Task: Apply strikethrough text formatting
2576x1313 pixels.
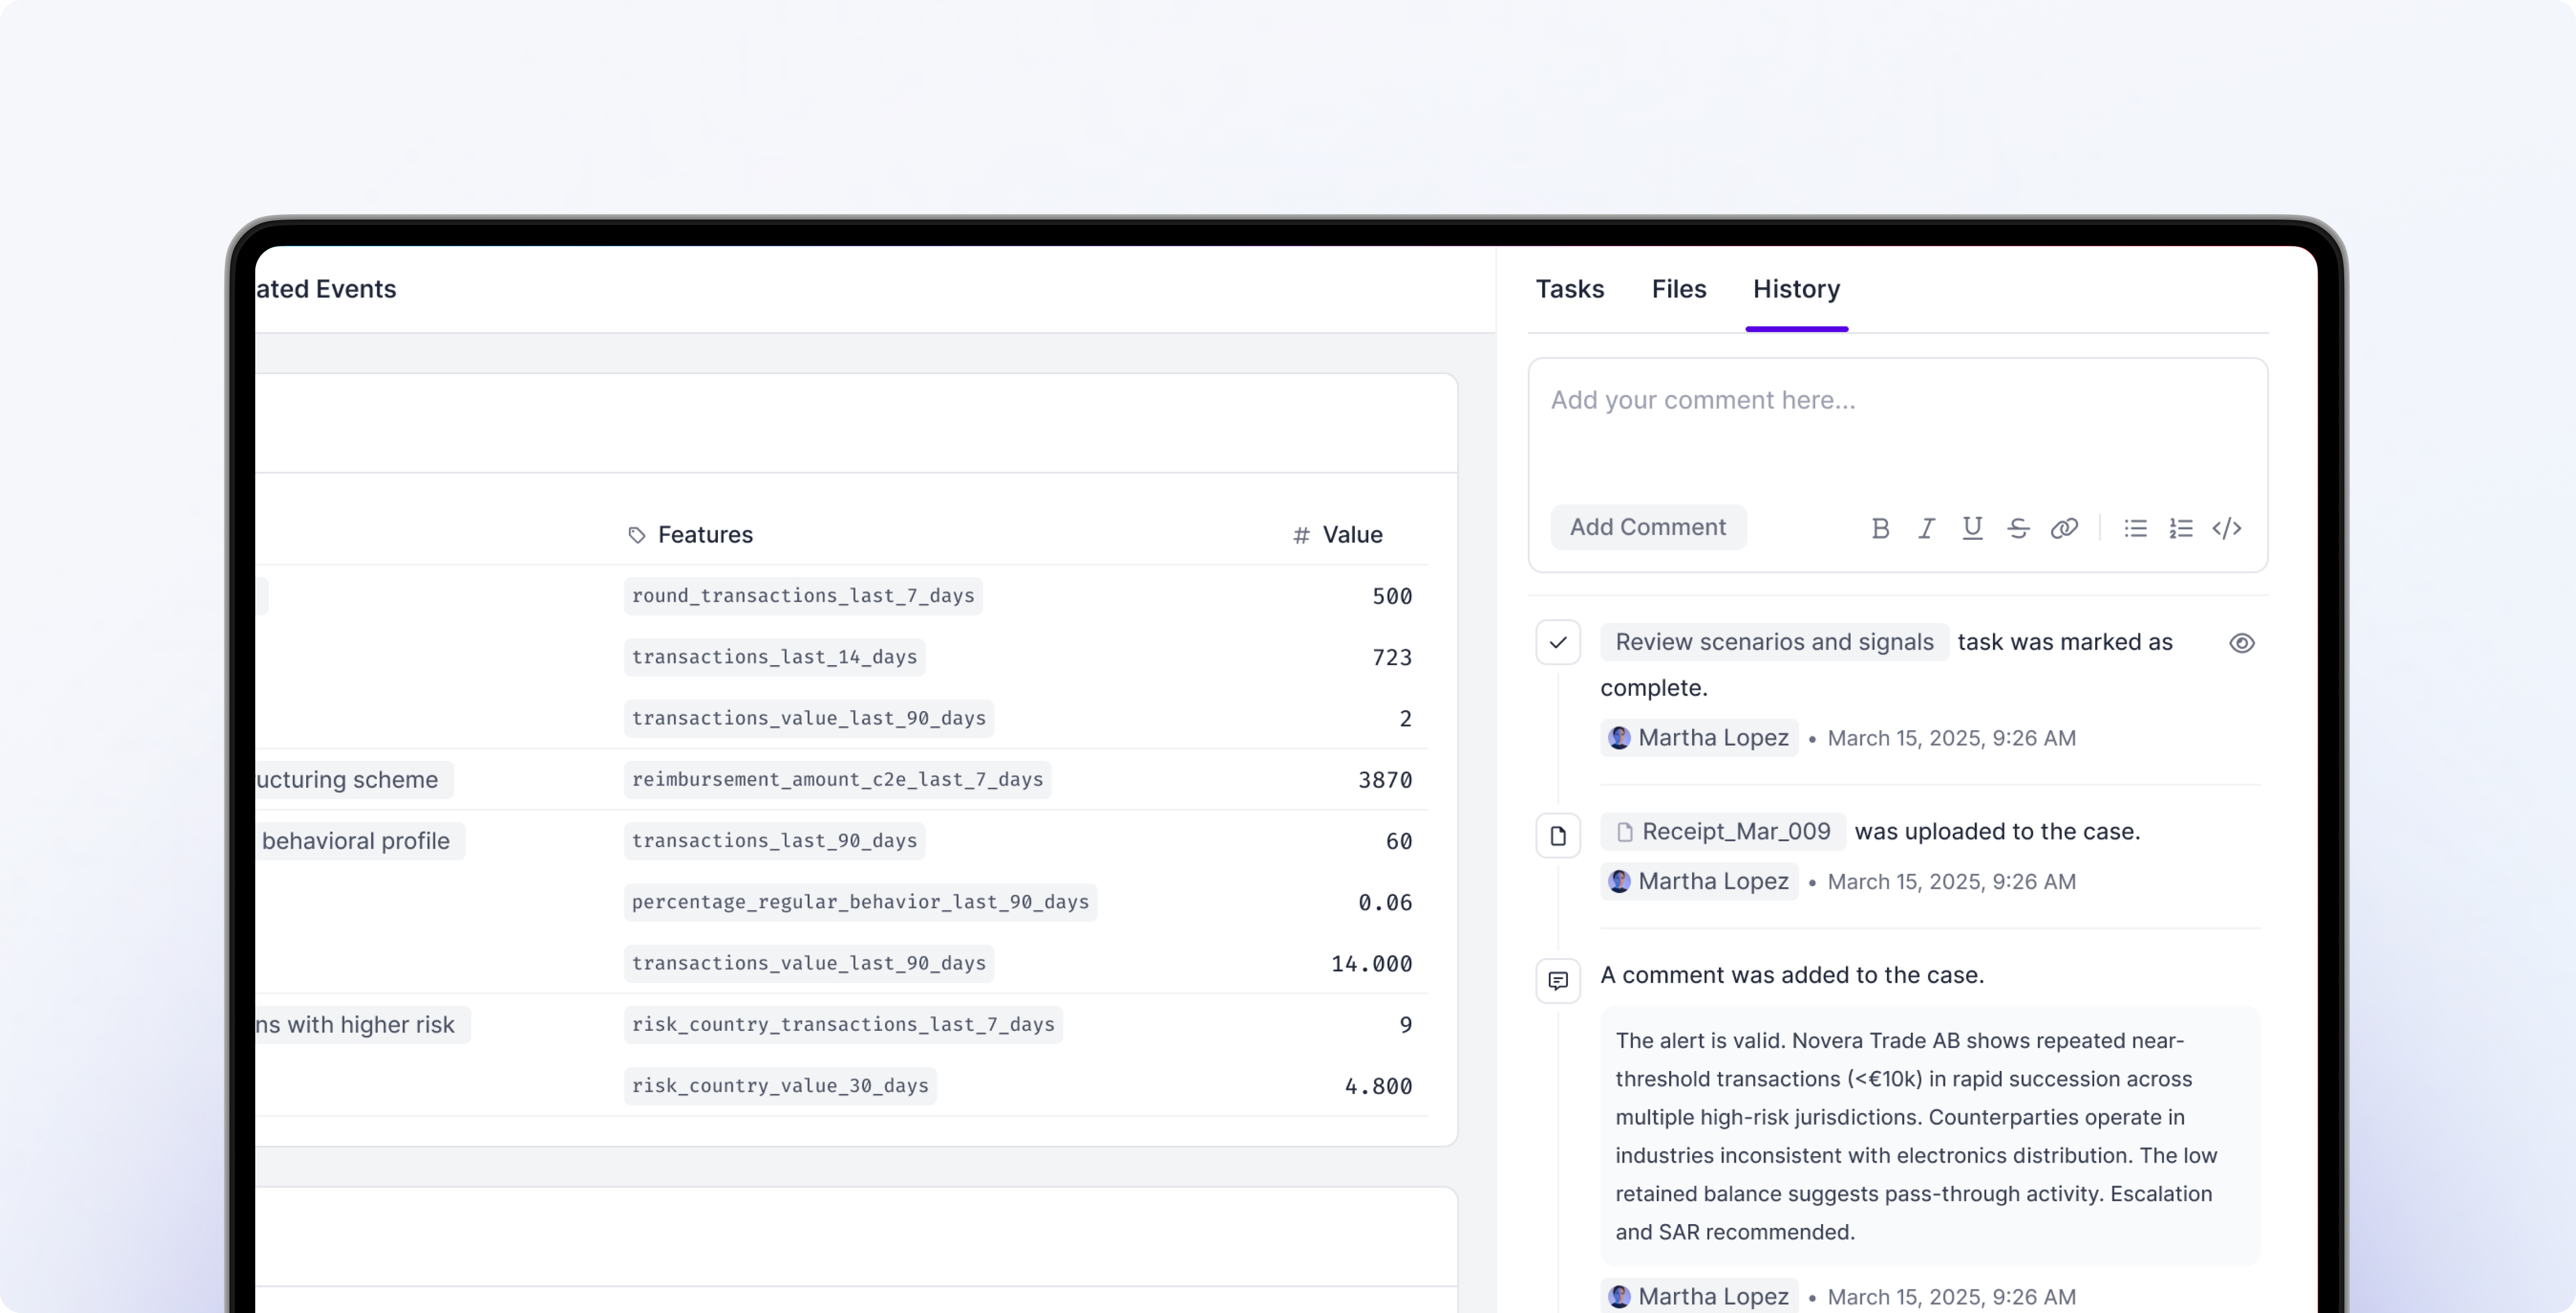Action: (x=2018, y=528)
